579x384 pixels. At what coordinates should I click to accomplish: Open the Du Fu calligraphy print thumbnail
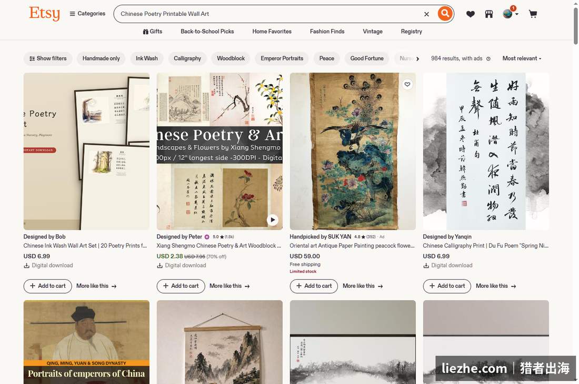[x=486, y=151]
